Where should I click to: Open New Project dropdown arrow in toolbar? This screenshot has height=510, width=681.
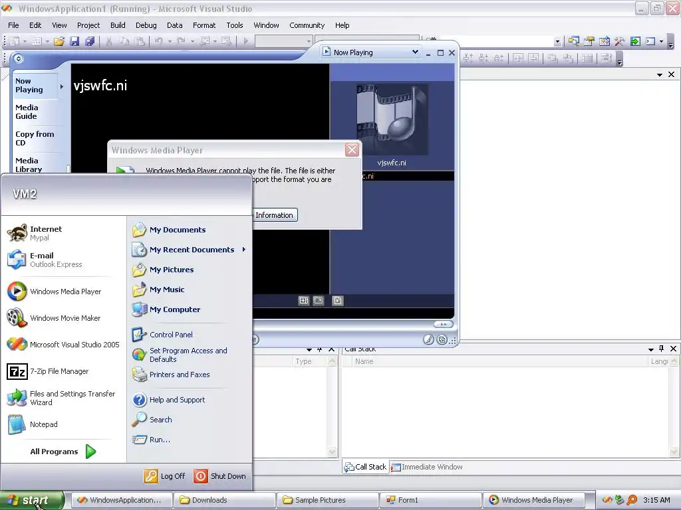pos(25,41)
